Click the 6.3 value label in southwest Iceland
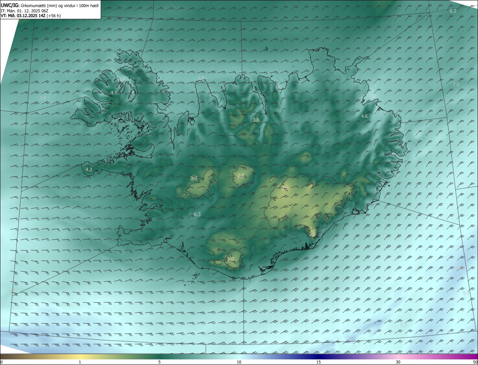Image resolution: width=478 pixels, height=365 pixels. click(x=198, y=214)
